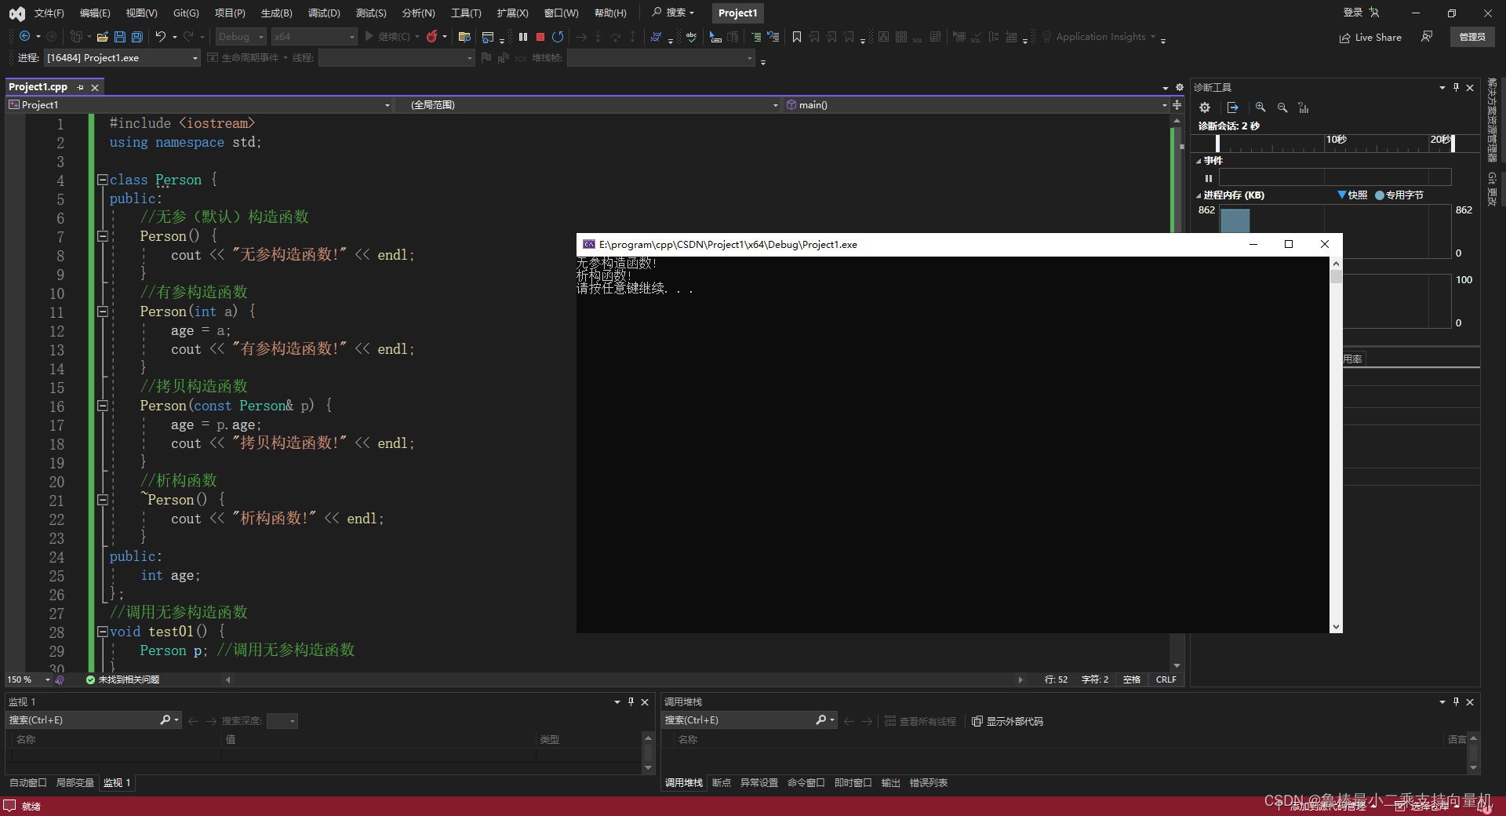Zoom in on diagnostics timeline
The height and width of the screenshot is (816, 1506).
[x=1260, y=107]
